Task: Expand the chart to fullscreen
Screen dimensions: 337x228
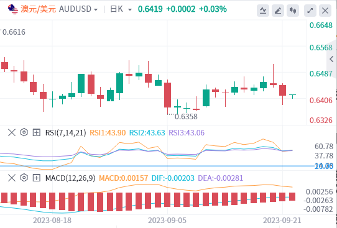Action: click(310, 11)
